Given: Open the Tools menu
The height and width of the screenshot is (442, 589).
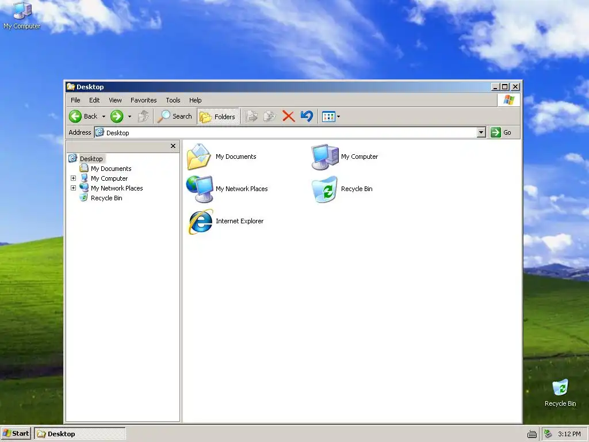Looking at the screenshot, I should [x=173, y=100].
